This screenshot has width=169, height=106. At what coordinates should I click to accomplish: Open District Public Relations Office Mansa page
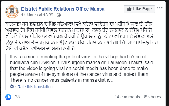tap(63, 9)
